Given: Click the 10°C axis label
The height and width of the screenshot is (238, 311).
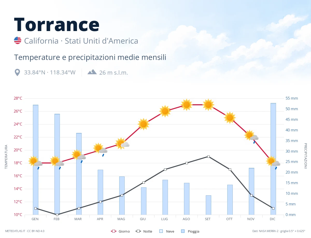Looking at the screenshot, I should pyautogui.click(x=18, y=215).
